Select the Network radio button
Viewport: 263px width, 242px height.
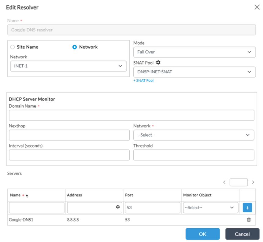pos(74,47)
